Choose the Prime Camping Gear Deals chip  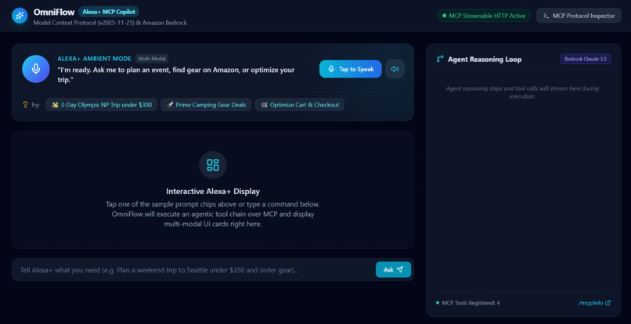(206, 105)
